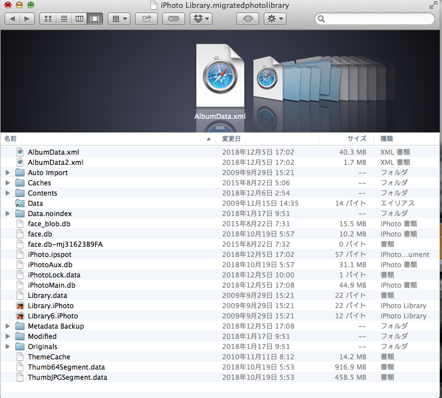Select the face.db-mj31623B9FA file name
The width and height of the screenshot is (442, 398).
[65, 244]
